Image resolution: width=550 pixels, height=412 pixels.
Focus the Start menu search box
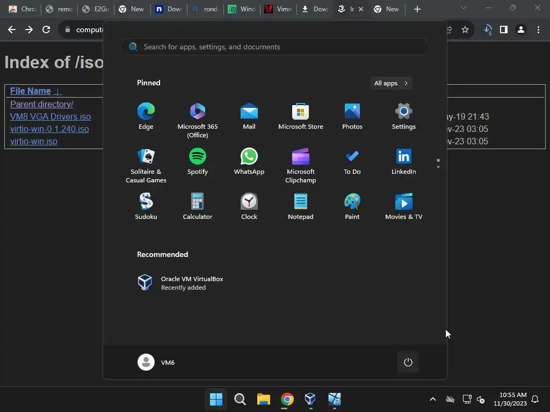274,47
